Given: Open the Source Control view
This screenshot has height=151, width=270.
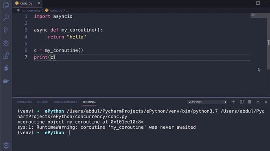Looking at the screenshot, I should pyautogui.click(x=6, y=30).
